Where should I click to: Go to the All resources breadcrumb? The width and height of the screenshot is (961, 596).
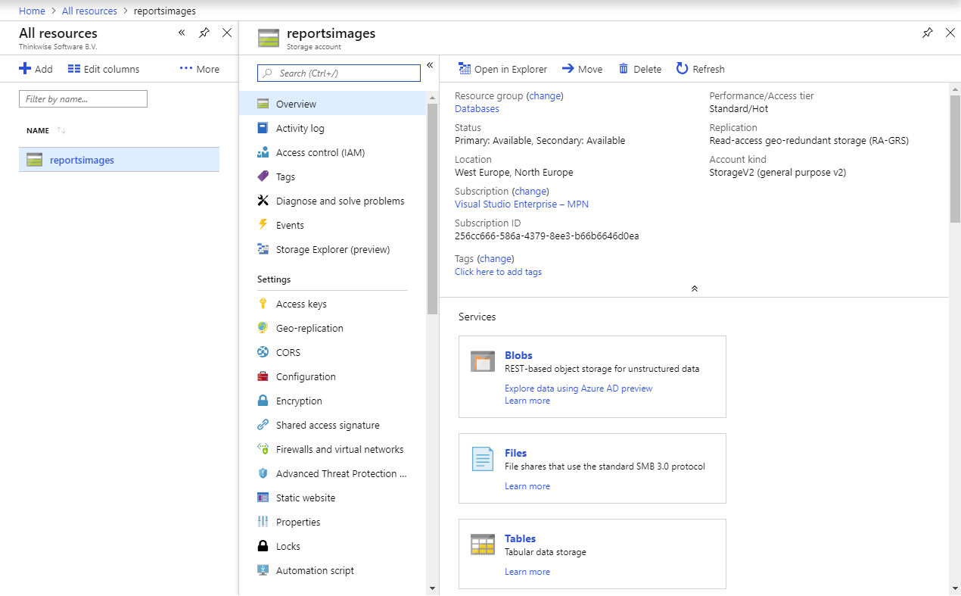coord(89,11)
